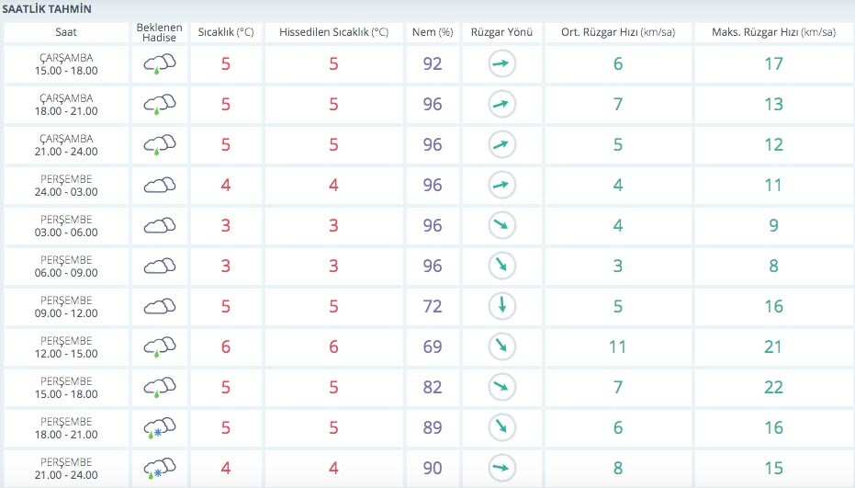
Task: Click the Nem (%) column header
Action: [x=433, y=32]
